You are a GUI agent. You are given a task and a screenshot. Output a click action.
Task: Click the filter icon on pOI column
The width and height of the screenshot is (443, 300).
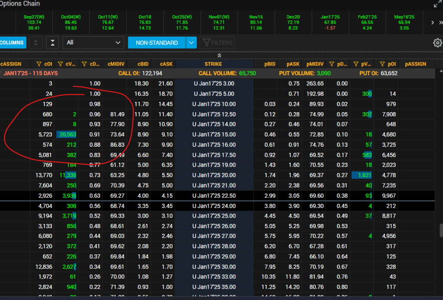pyautogui.click(x=382, y=64)
